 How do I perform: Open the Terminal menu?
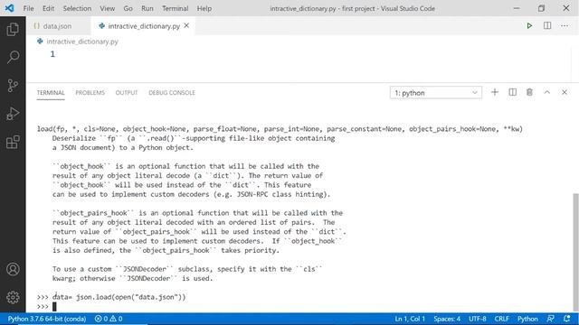pos(175,8)
